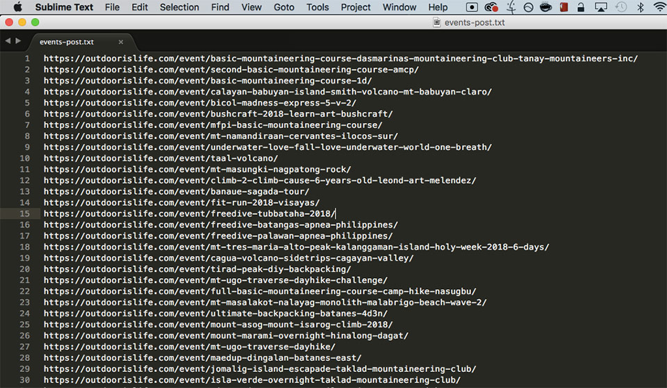Screen dimensions: 667x388
Task: Open the View menu
Action: pos(252,7)
